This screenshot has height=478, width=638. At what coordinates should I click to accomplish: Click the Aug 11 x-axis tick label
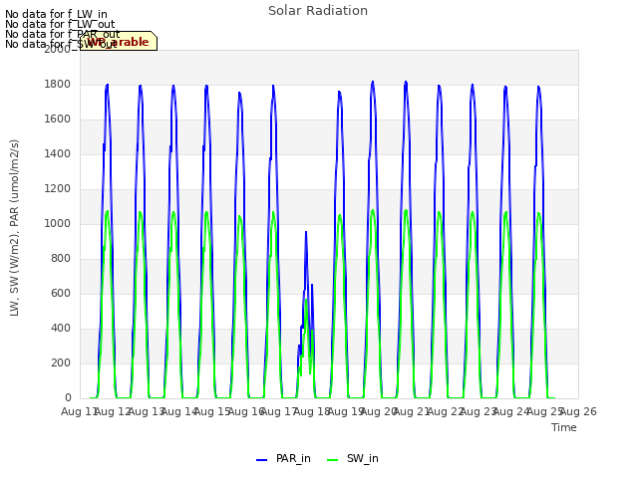(x=80, y=412)
